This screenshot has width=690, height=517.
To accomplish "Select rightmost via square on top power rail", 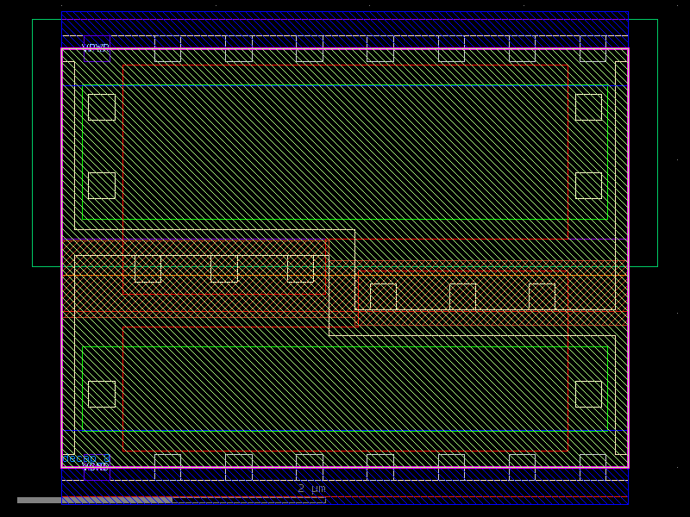I will click(593, 49).
